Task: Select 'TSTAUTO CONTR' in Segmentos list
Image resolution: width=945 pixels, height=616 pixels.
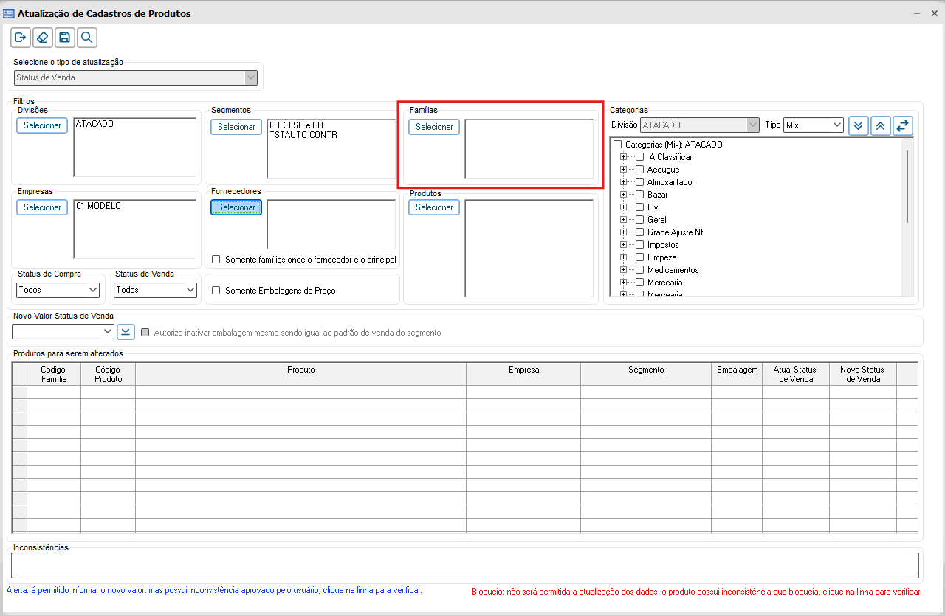Action: pyautogui.click(x=303, y=135)
